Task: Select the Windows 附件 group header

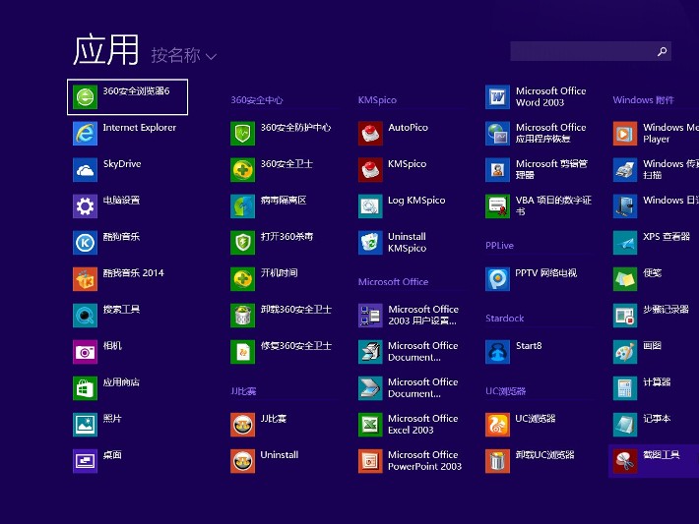Action: tap(643, 100)
